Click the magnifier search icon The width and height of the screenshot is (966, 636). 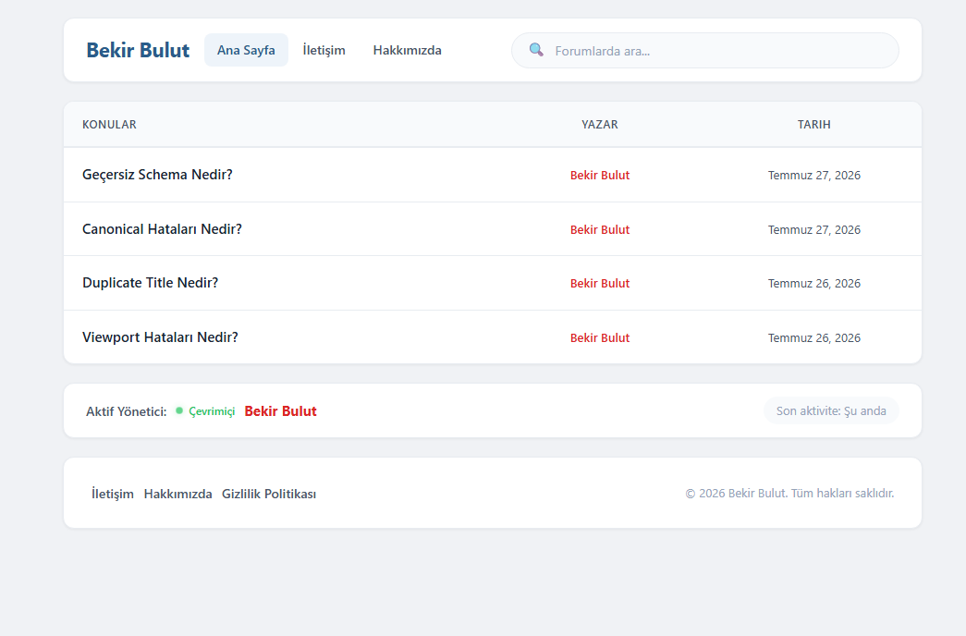(x=536, y=50)
